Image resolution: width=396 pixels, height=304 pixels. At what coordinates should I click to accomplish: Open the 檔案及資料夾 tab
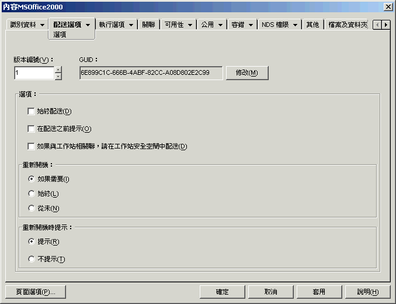tap(348, 25)
